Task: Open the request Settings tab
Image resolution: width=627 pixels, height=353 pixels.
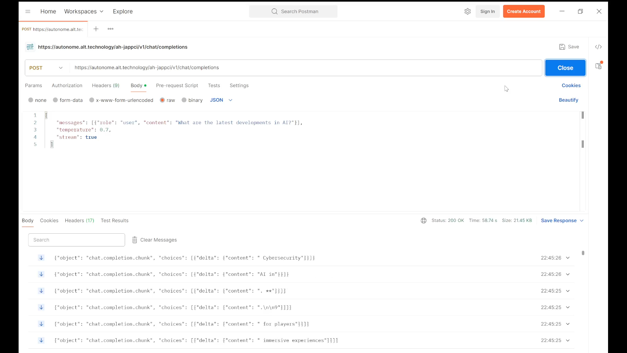Action: click(x=239, y=85)
